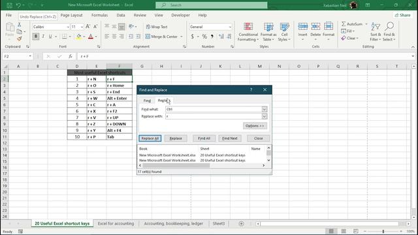Select Excel for accounting sheet tab
Screen dimensions: 418x235
(x=116, y=223)
